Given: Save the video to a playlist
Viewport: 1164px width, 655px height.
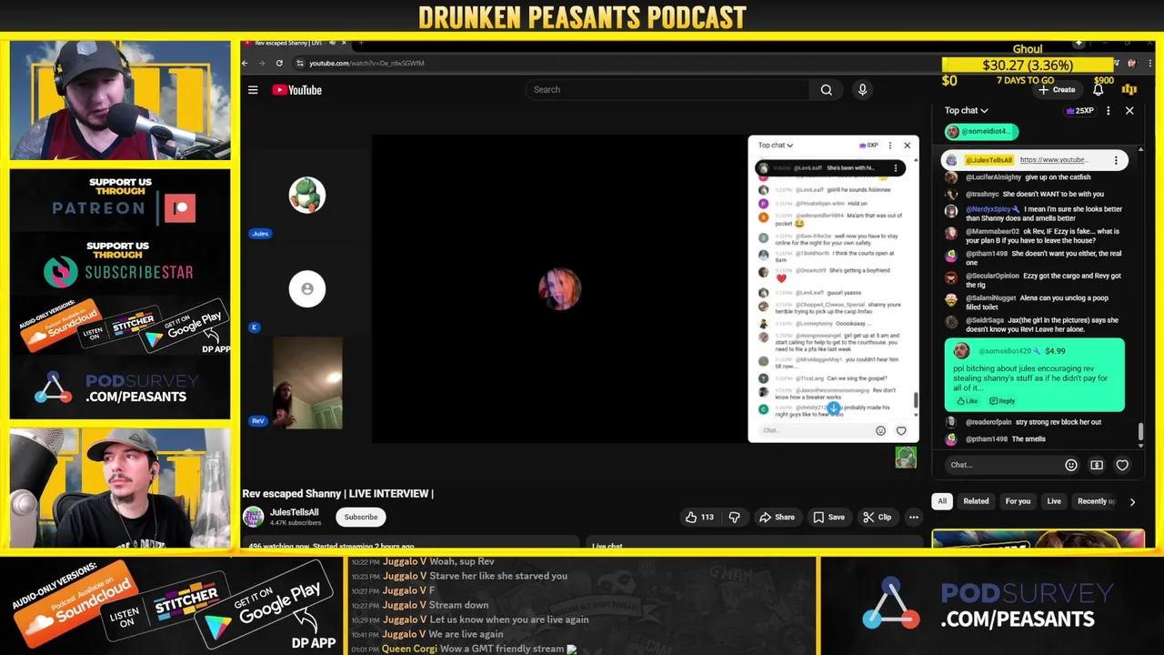Looking at the screenshot, I should (828, 517).
